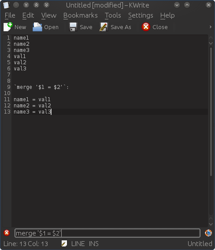Click the line 'name2 = val2'
The image size is (215, 250).
tap(32, 105)
